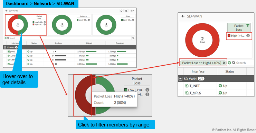The height and width of the screenshot is (133, 256).
Task: Remove the Packet Loss == High filter
Action: point(224,63)
